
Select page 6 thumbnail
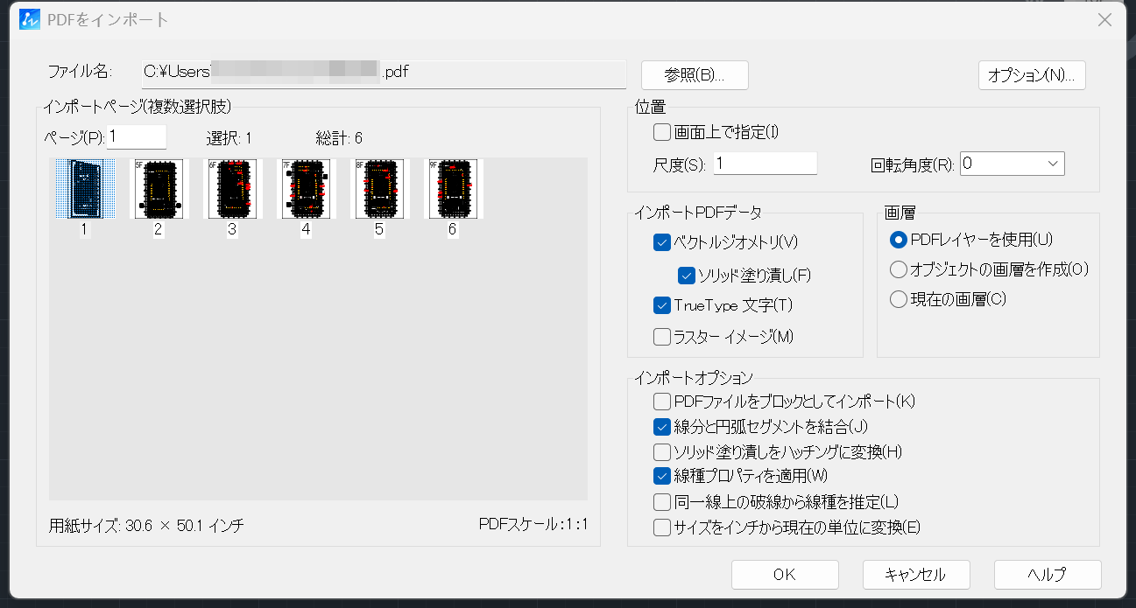coord(453,189)
